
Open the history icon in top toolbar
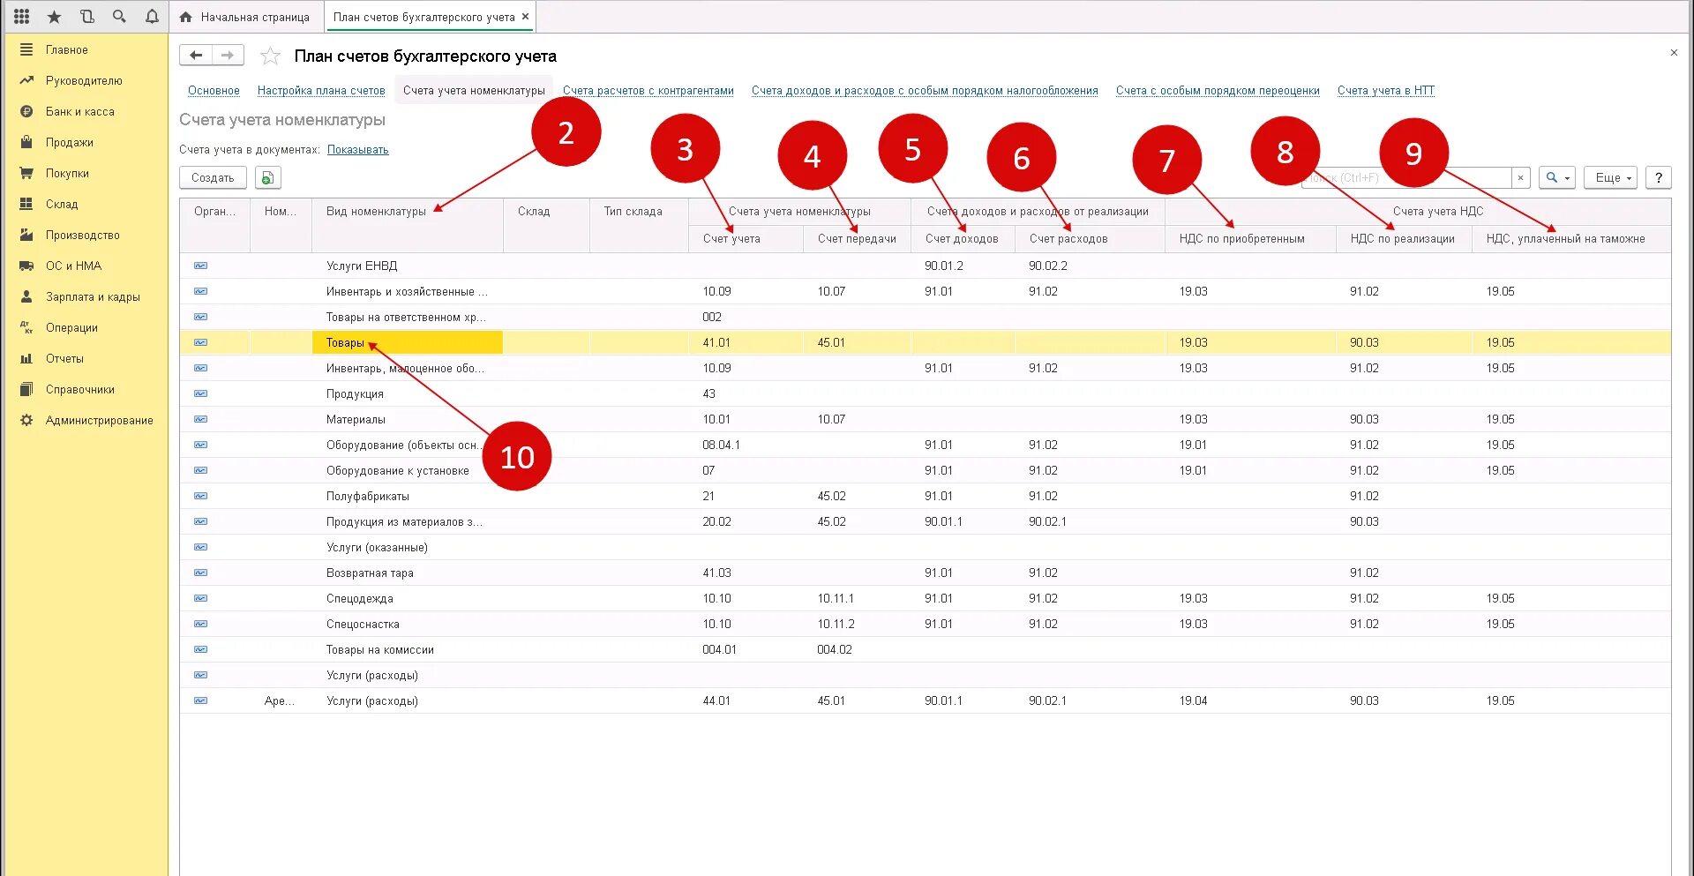[86, 16]
